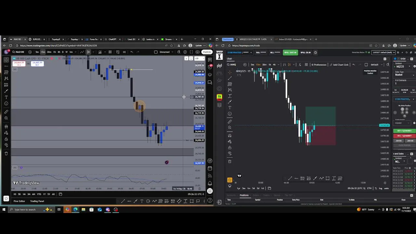The width and height of the screenshot is (416, 234).
Task: Open Indicators in the TradingView top toolbar
Action: [100, 52]
